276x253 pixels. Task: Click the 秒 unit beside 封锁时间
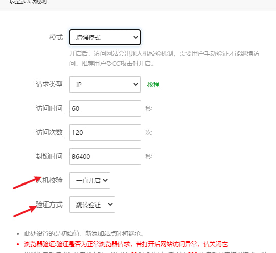(x=149, y=156)
